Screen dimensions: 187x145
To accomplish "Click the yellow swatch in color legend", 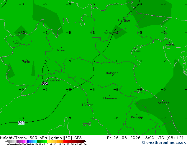I will pyautogui.click(x=48, y=141).
